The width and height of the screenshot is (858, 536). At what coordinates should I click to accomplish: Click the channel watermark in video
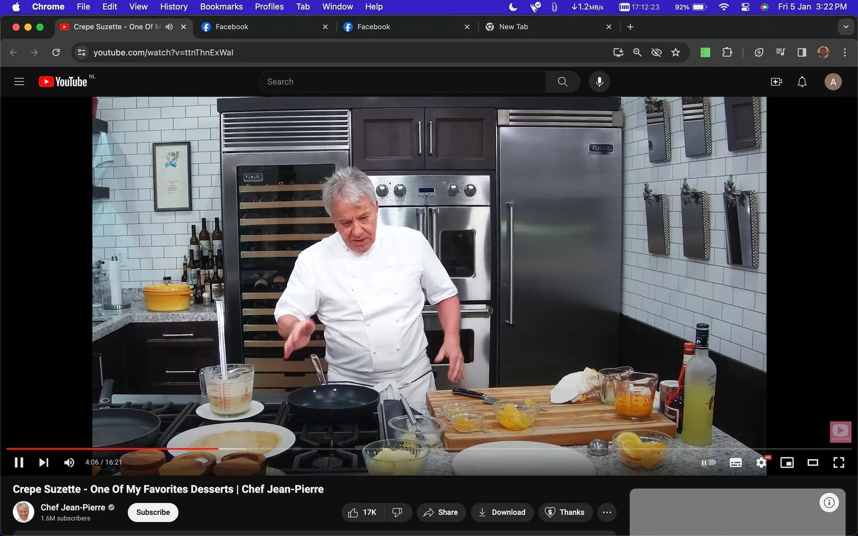[x=840, y=432]
